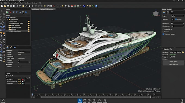
Task: Click the Export to to STL button
Action: pyautogui.click(x=173, y=65)
